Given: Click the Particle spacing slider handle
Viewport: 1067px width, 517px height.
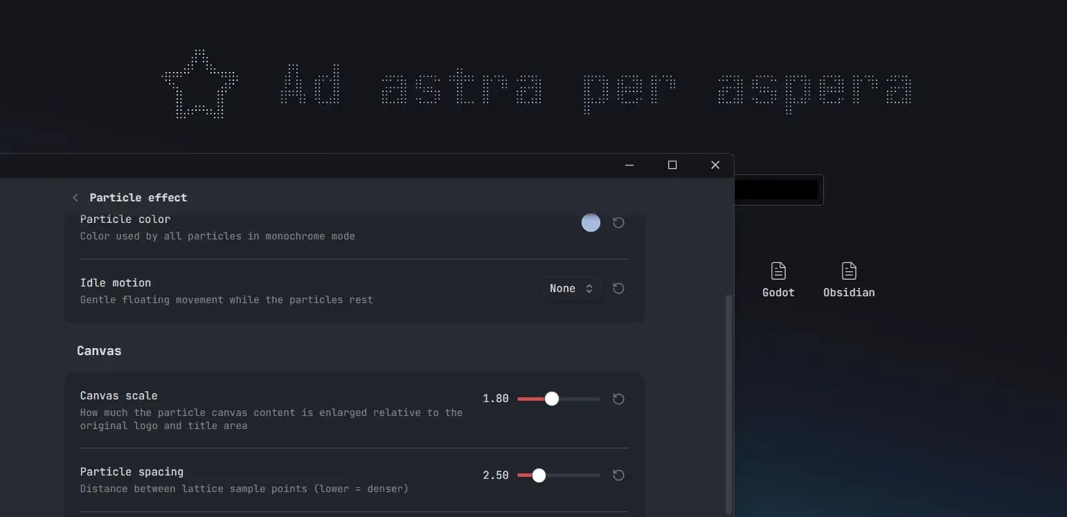Looking at the screenshot, I should coord(539,475).
